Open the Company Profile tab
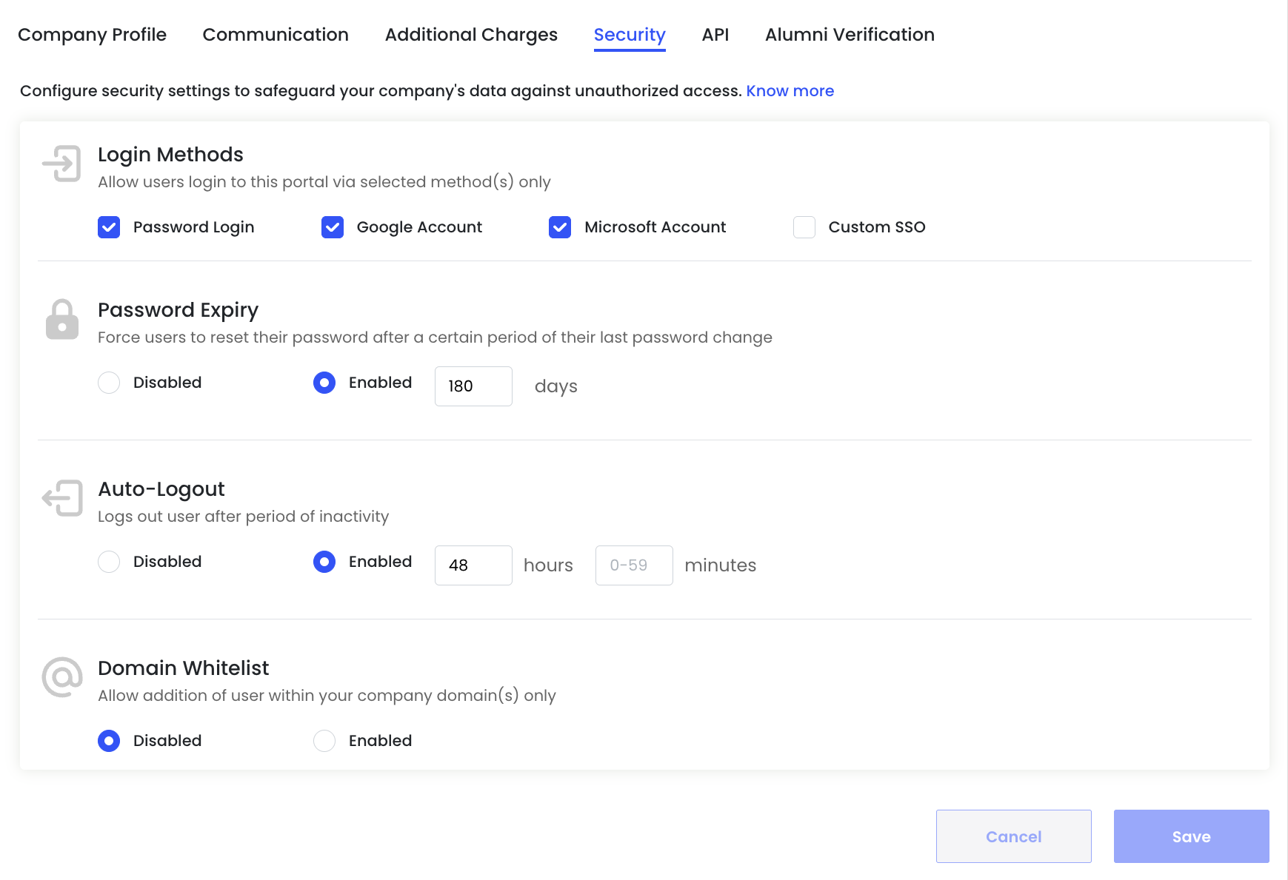Screen dimensions: 1288x880 tap(92, 35)
